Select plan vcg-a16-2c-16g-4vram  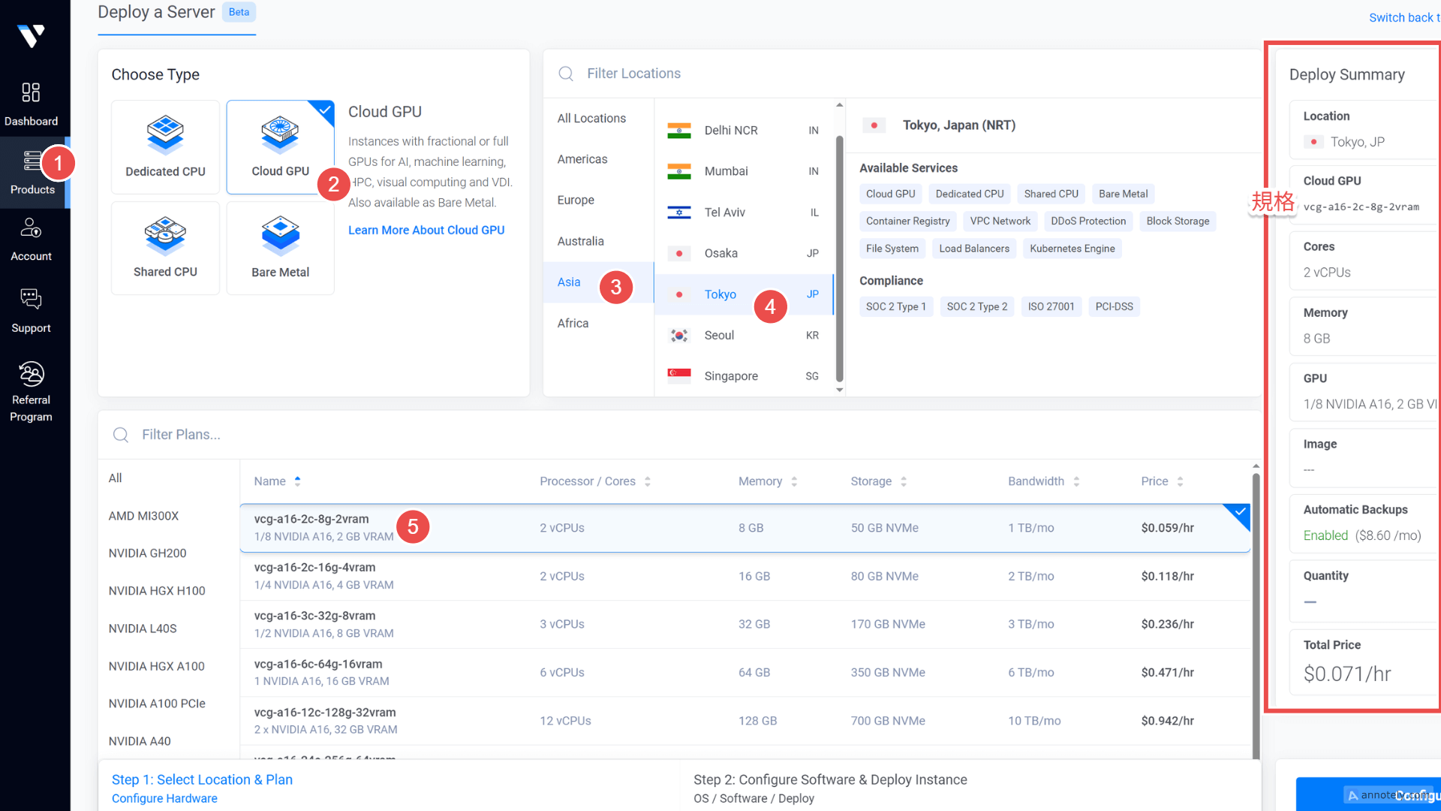(745, 577)
